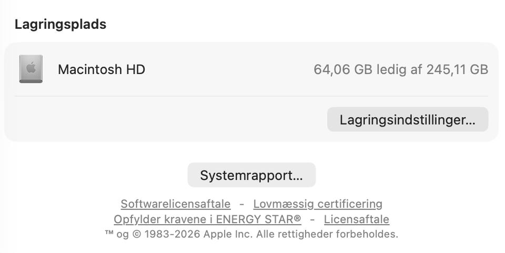Click the 245,11 GB total capacity text

click(457, 69)
